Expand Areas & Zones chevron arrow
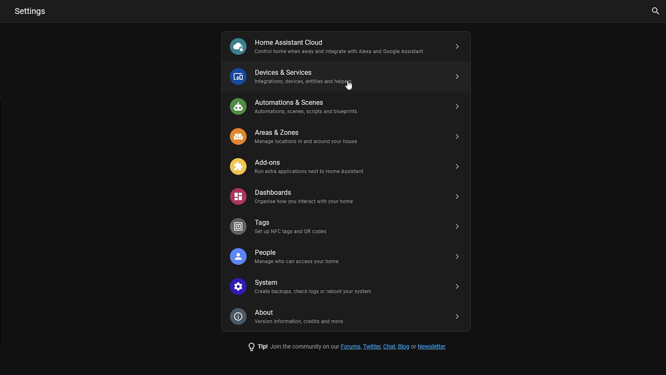This screenshot has width=666, height=375. [x=457, y=137]
